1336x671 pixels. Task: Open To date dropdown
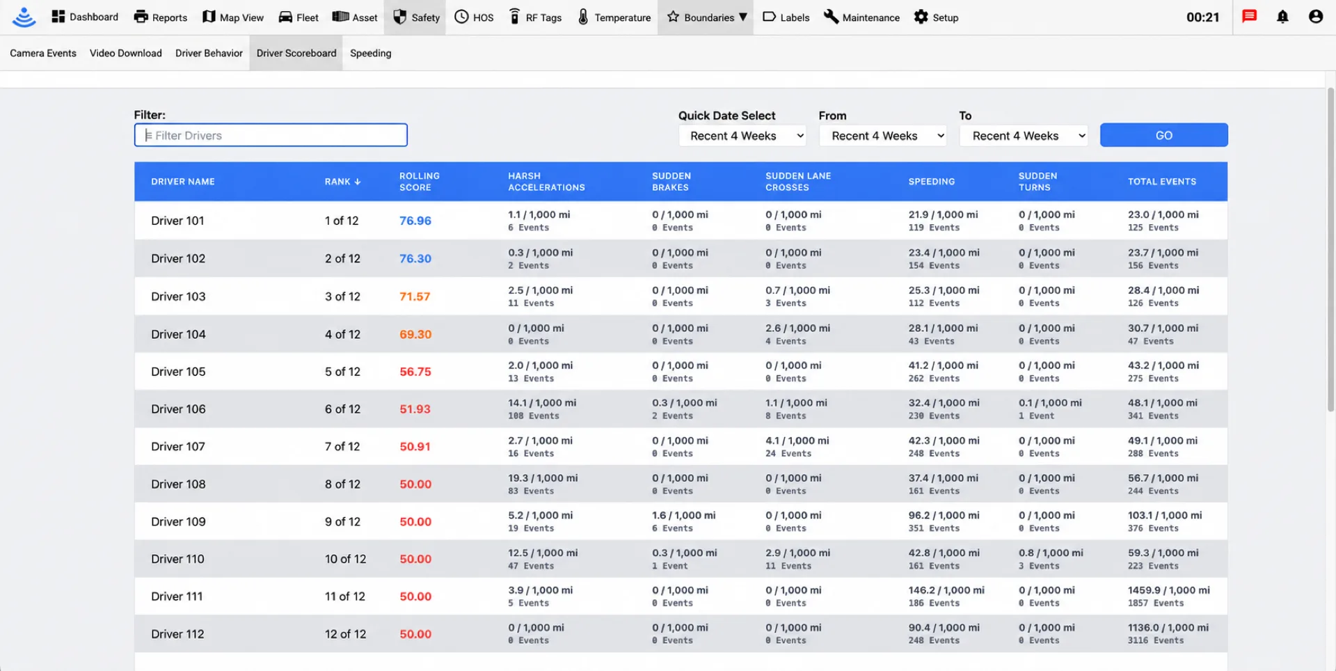tap(1024, 136)
